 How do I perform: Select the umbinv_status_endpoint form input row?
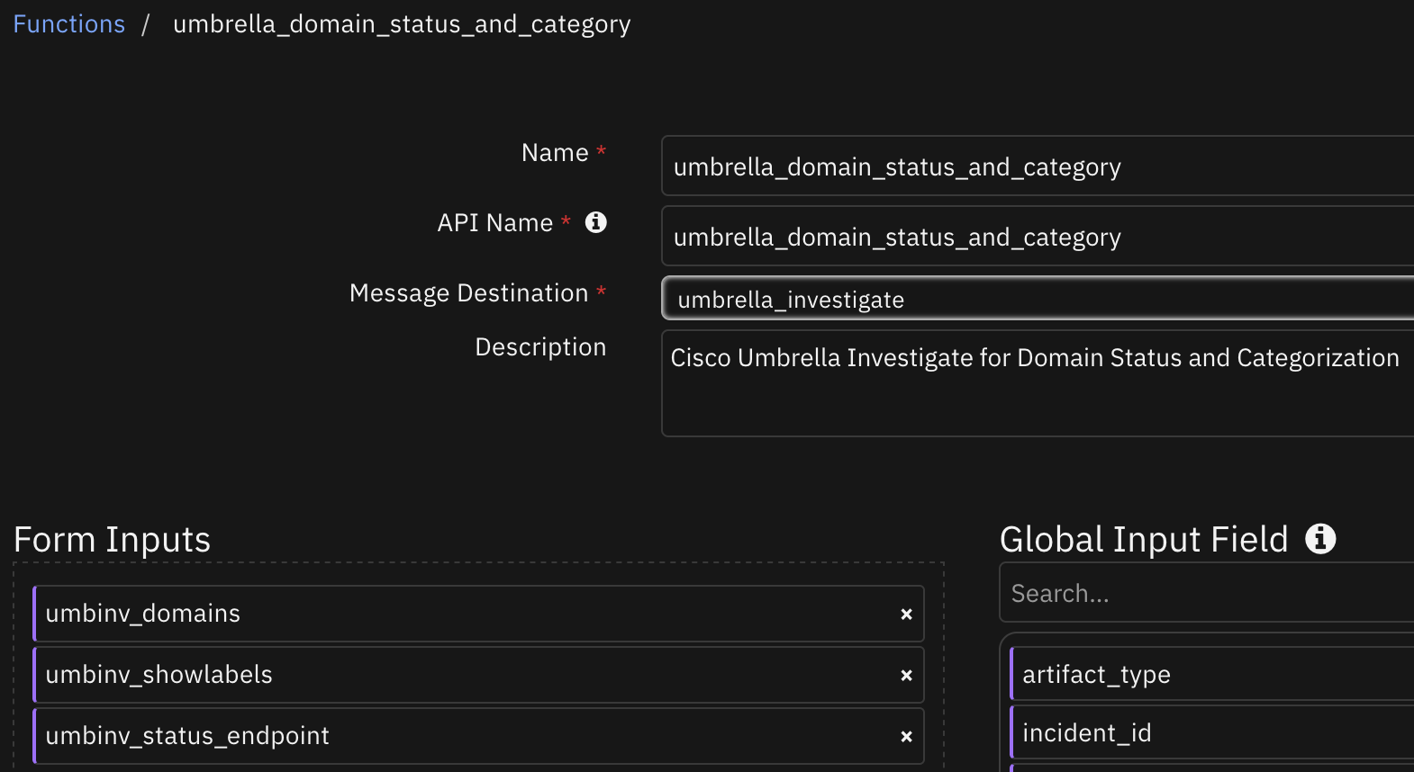tap(478, 736)
